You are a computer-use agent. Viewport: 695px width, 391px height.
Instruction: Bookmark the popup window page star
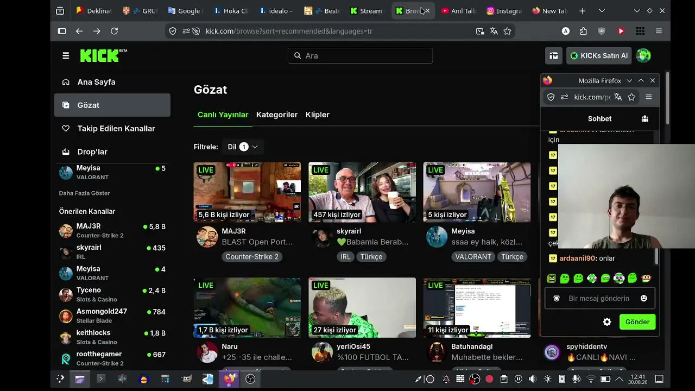[631, 97]
